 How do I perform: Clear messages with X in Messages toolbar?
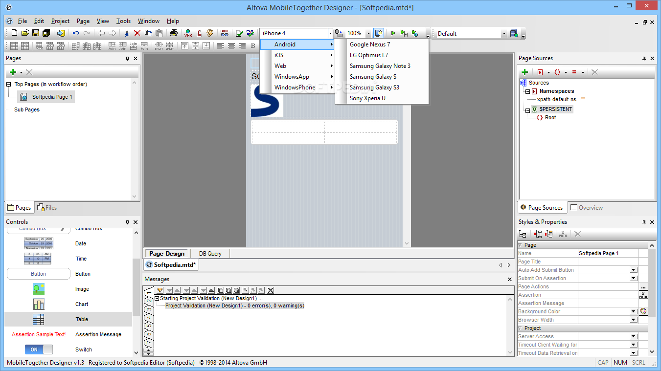pyautogui.click(x=271, y=290)
